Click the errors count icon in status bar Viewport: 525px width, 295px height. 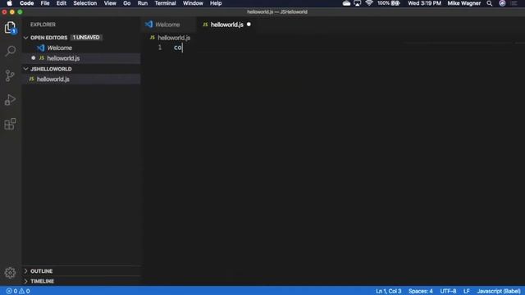[x=11, y=291]
